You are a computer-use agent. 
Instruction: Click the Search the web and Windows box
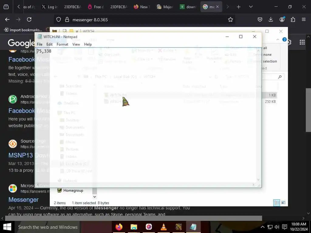coord(48,227)
